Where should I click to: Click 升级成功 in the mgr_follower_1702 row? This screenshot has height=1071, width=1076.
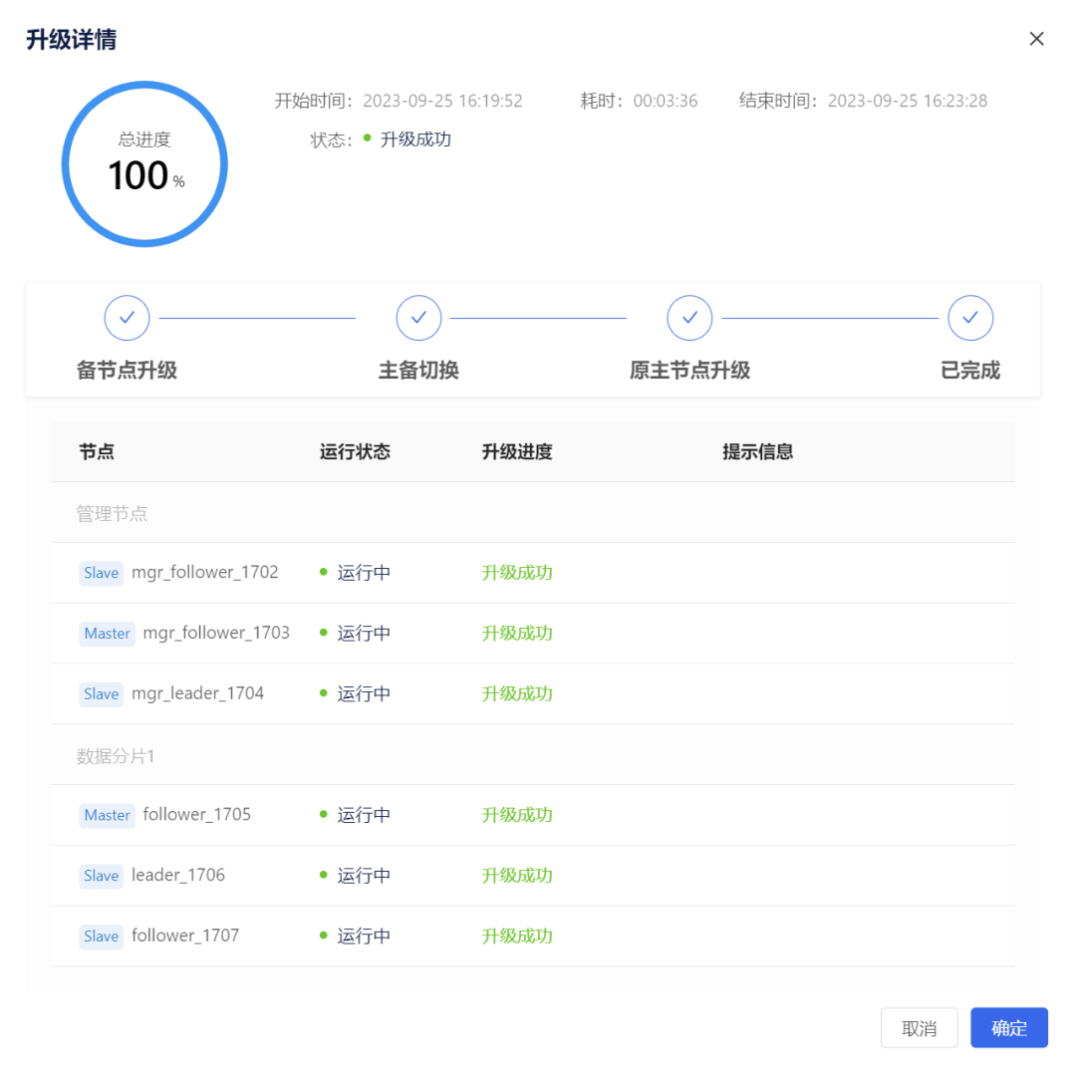click(517, 573)
